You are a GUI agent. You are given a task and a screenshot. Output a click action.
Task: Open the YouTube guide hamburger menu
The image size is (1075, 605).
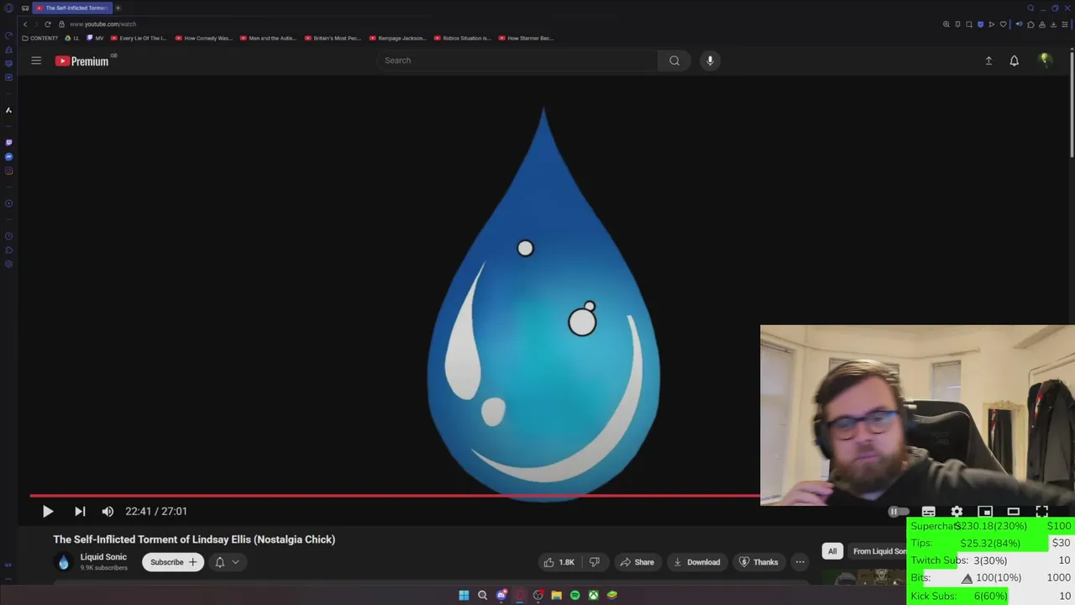tap(36, 60)
